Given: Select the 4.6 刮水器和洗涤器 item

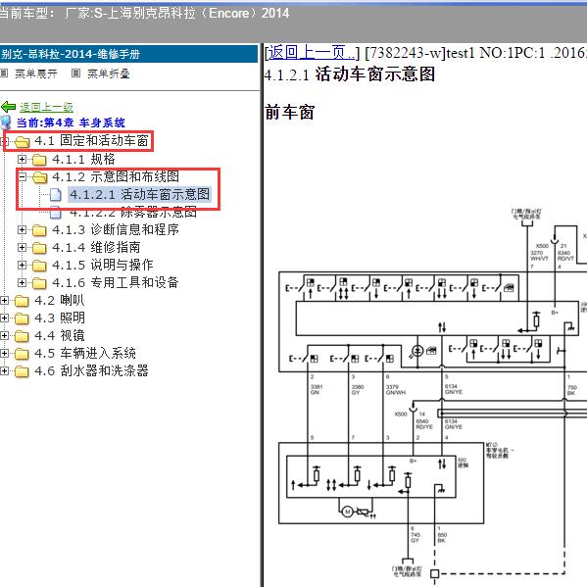Looking at the screenshot, I should (91, 370).
